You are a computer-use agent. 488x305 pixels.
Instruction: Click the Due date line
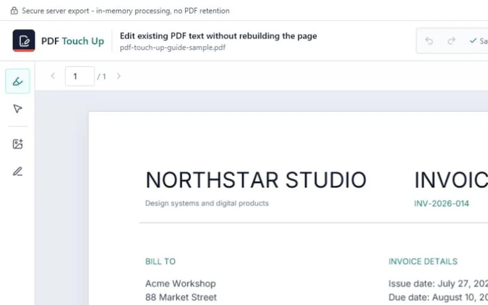(x=438, y=297)
